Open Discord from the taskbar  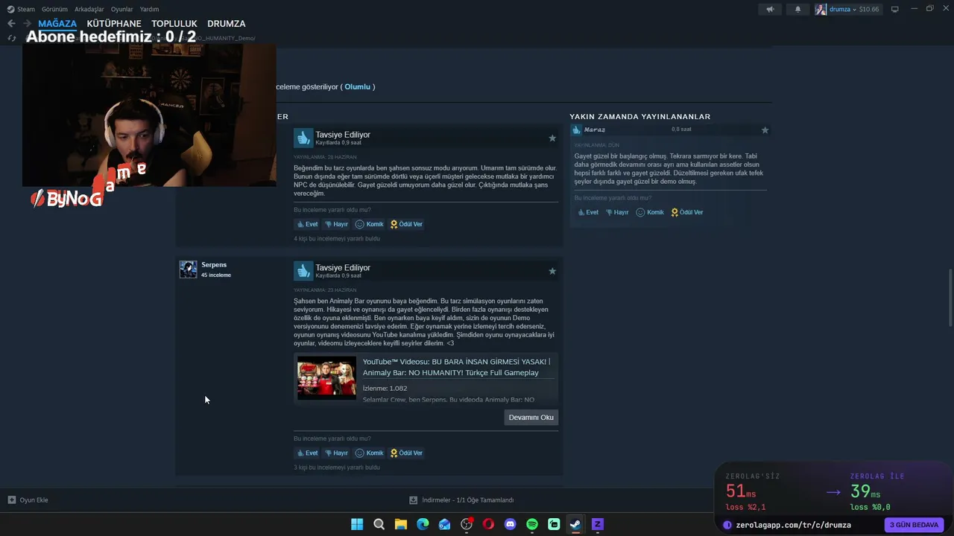pyautogui.click(x=511, y=524)
